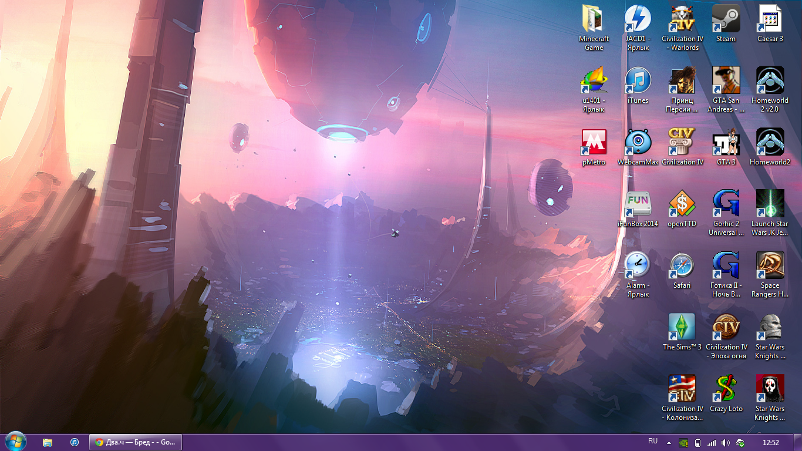Select the plain Civilization IV shortcut
Viewport: 802px width, 451px height.
682,147
